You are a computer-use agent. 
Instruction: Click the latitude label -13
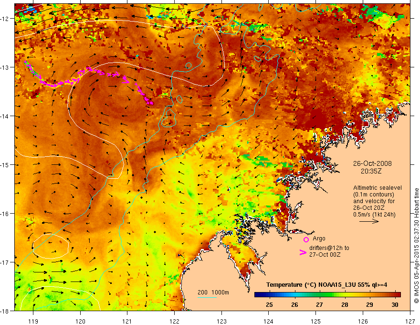click(5, 67)
